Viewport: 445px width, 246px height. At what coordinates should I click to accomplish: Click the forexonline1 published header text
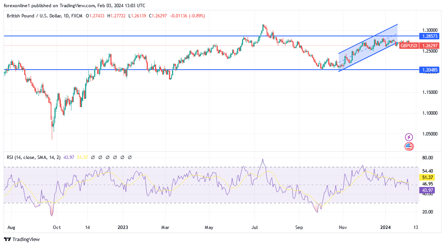(74, 6)
